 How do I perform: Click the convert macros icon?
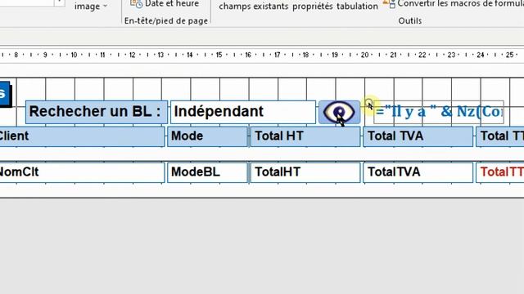(389, 3)
